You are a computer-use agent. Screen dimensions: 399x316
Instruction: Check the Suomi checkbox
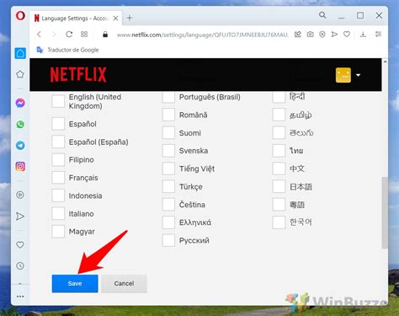(x=168, y=133)
